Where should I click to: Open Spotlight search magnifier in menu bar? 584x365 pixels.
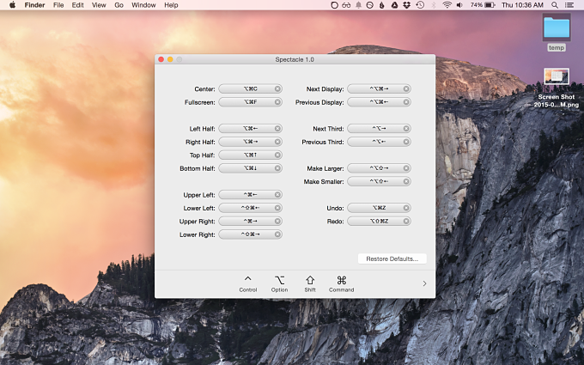555,5
